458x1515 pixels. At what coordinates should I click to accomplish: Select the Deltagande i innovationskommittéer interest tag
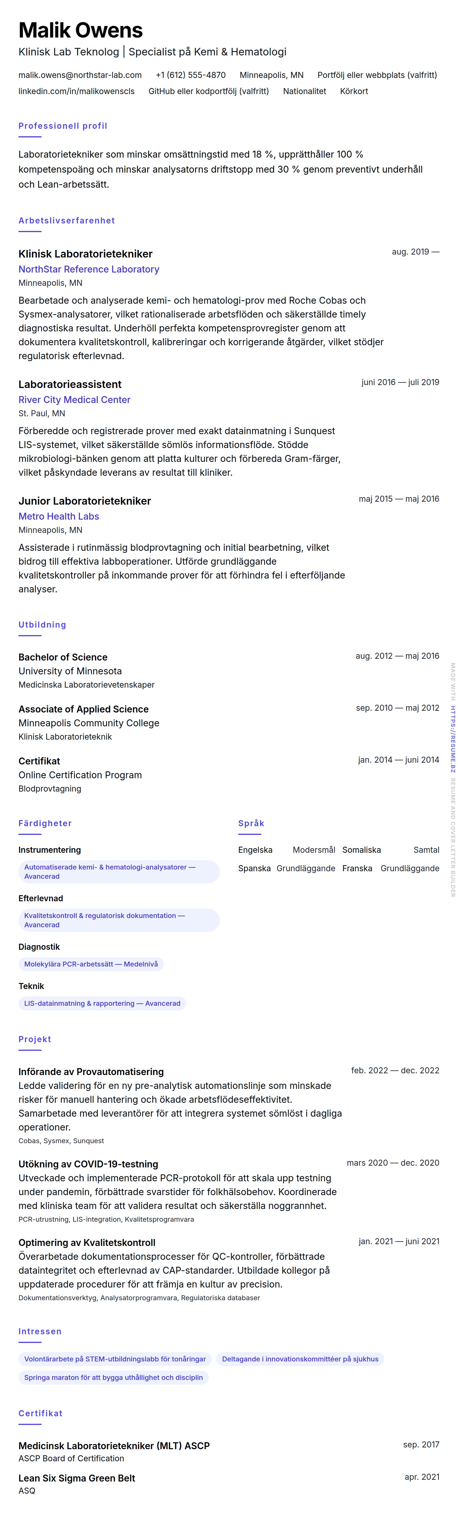[300, 1359]
